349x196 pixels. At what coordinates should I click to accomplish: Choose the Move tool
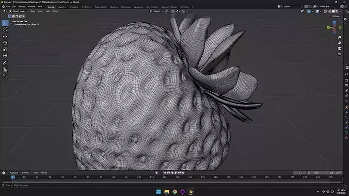pyautogui.click(x=5, y=36)
